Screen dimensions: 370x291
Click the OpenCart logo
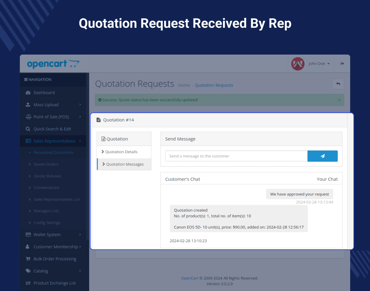53,64
